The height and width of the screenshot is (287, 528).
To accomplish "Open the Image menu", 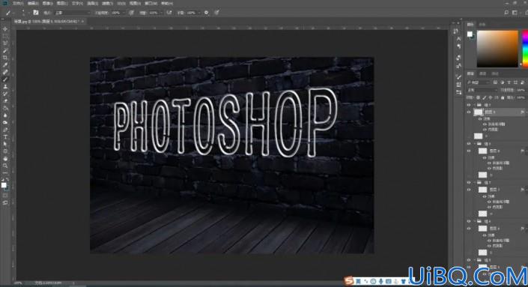I will click(x=47, y=3).
